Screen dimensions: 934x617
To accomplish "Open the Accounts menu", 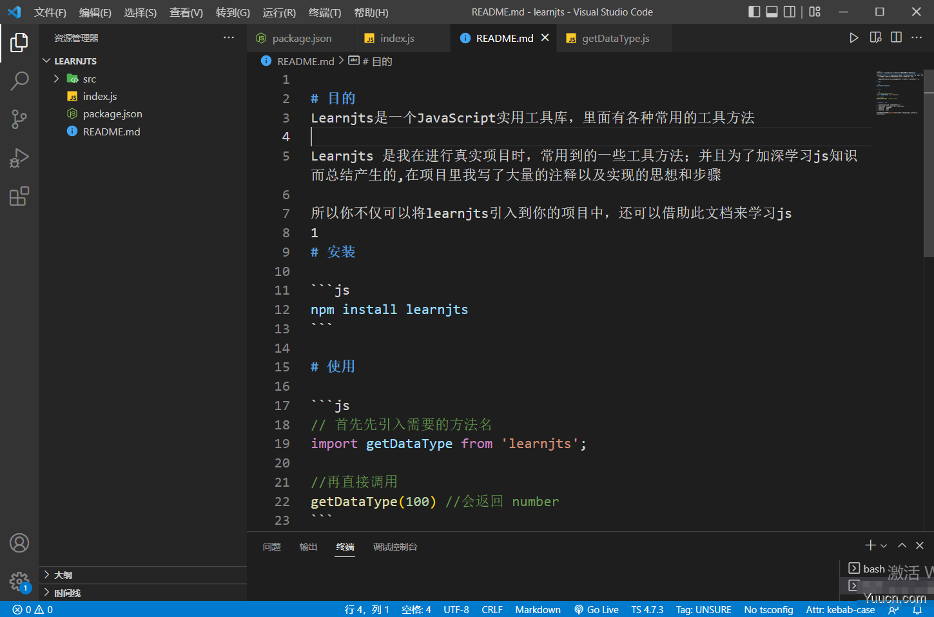I will coord(19,543).
